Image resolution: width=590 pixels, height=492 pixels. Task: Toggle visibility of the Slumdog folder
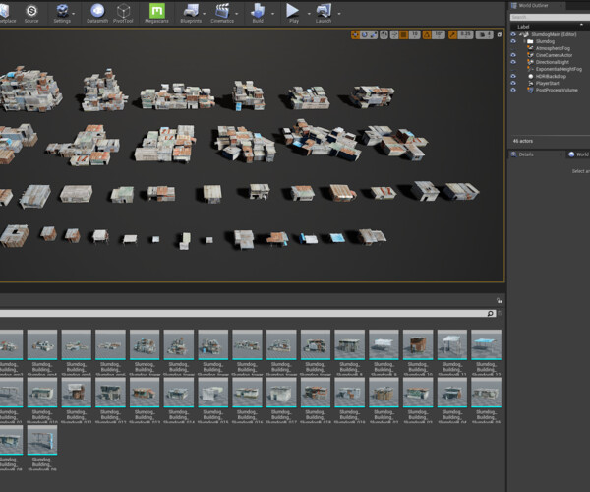(x=513, y=41)
